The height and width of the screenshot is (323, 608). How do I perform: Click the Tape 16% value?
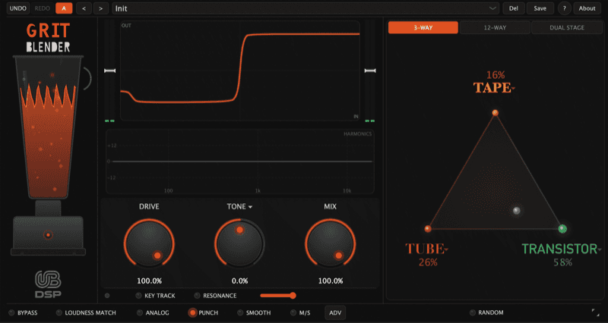coord(496,74)
